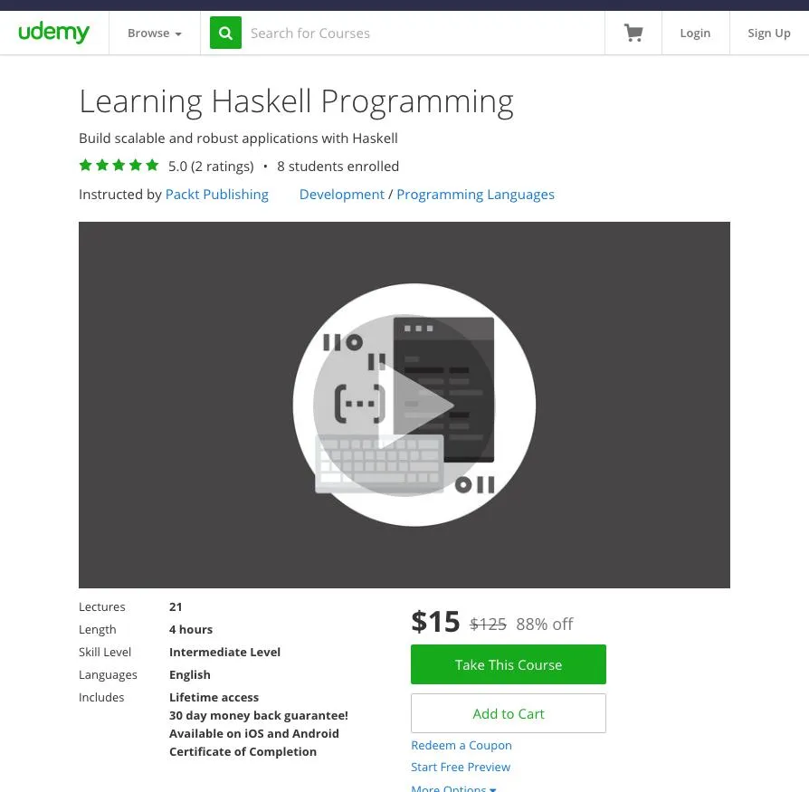
Task: Click Redeem a Coupon link
Action: coord(462,745)
